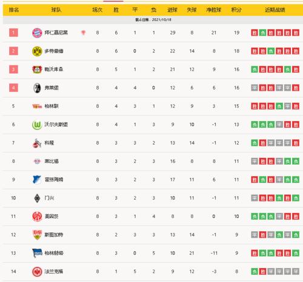Select the Köln goat crest icon
The image size is (303, 282).
[x=37, y=143]
